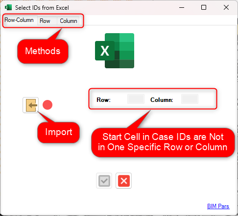Open the BIM Pars link
The image size is (238, 216).
pos(218,206)
